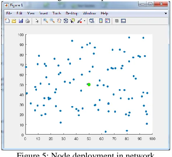Select the Data Cursor tool
The image size is (172, 157).
point(72,21)
